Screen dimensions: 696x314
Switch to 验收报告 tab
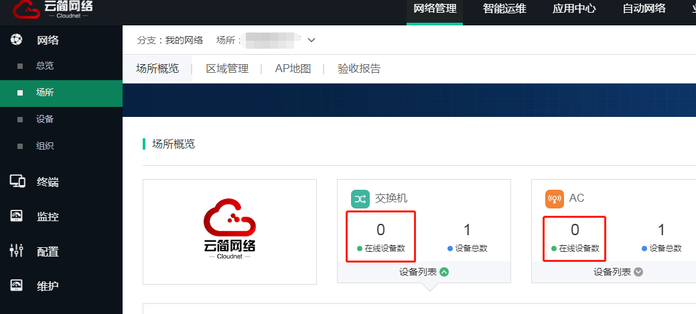(359, 69)
